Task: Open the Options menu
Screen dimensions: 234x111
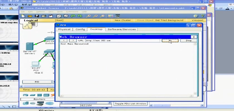Action: 40,12
